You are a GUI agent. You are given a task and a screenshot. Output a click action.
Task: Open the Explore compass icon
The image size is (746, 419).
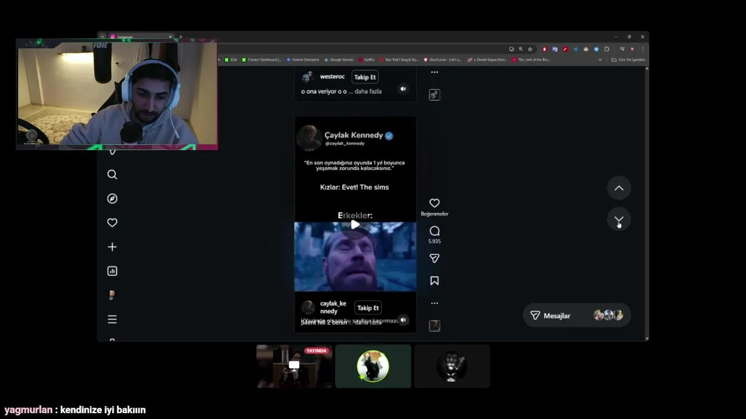[112, 198]
